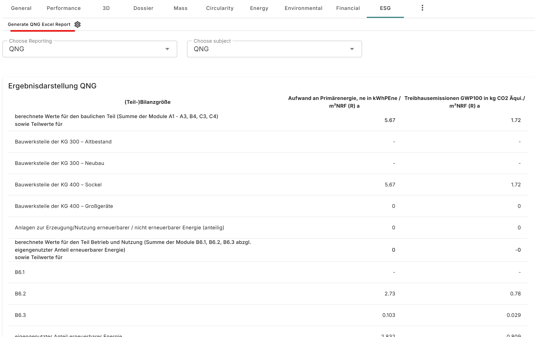Open the Energy tab
Image resolution: width=535 pixels, height=337 pixels.
click(259, 8)
